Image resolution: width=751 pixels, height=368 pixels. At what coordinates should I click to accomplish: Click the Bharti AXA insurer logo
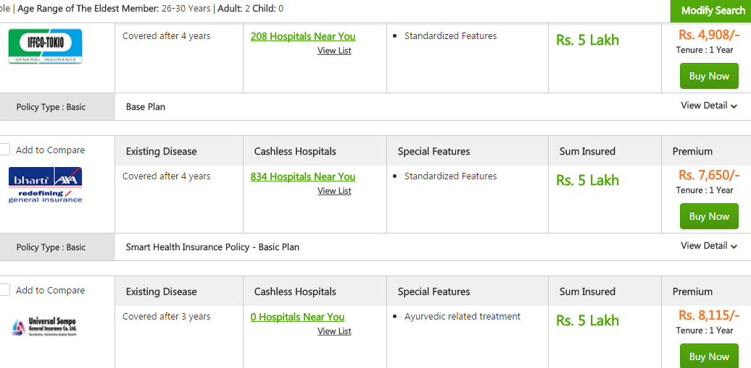(45, 184)
